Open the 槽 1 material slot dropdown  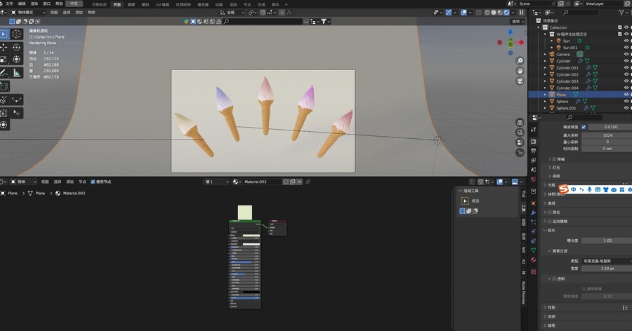click(216, 182)
